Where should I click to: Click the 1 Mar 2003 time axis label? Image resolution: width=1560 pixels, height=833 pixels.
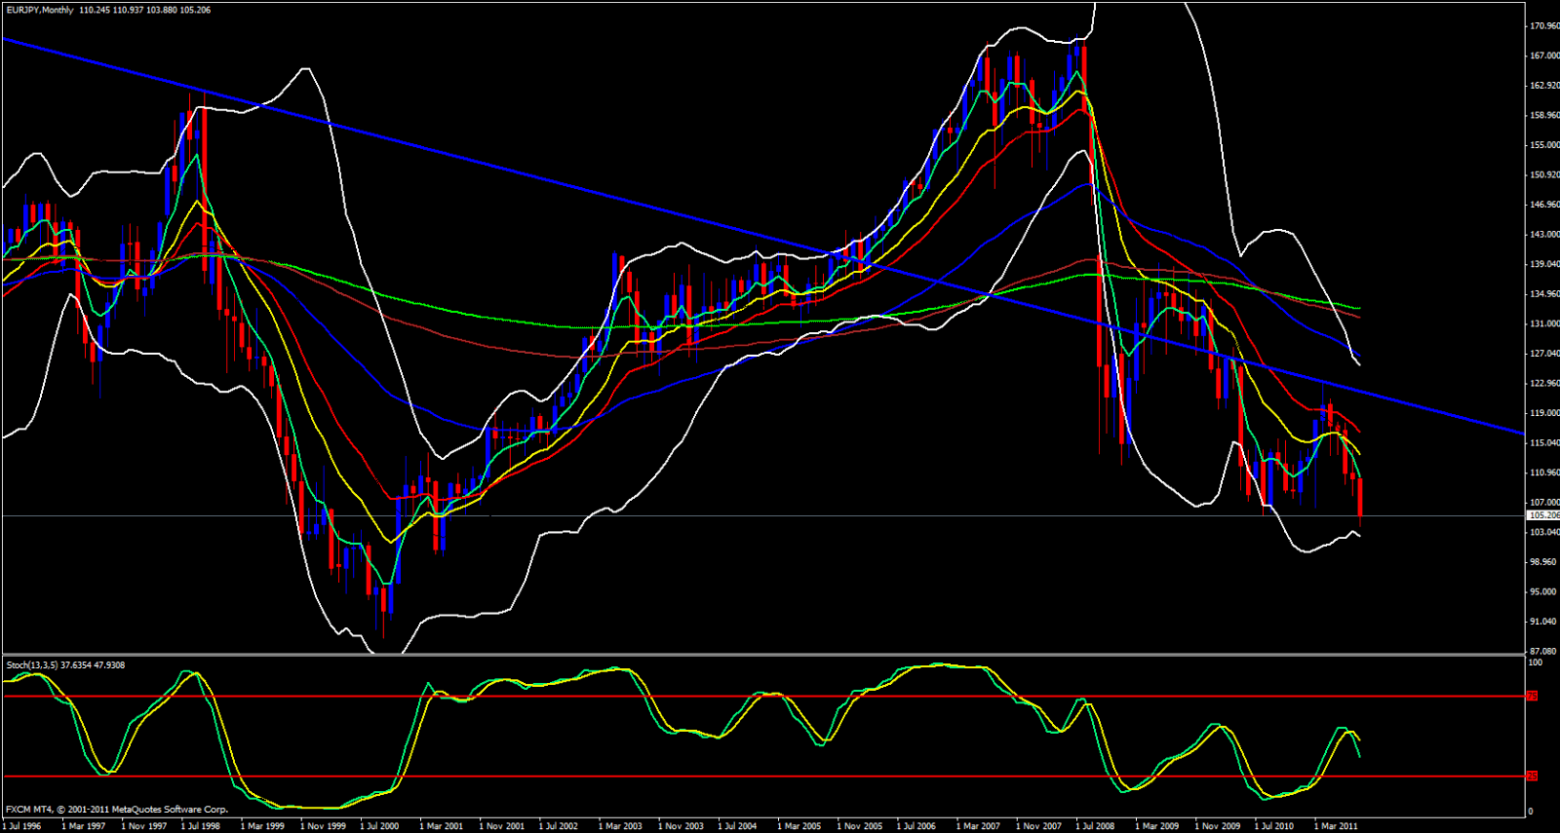pos(620,826)
